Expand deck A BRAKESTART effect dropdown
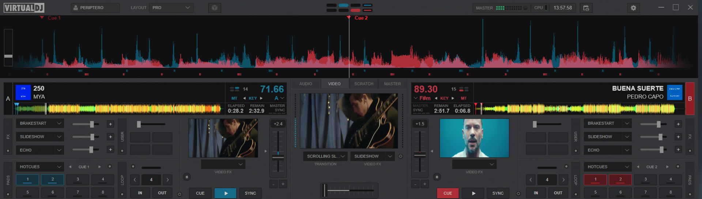Image resolution: width=702 pixels, height=199 pixels. tap(40, 123)
